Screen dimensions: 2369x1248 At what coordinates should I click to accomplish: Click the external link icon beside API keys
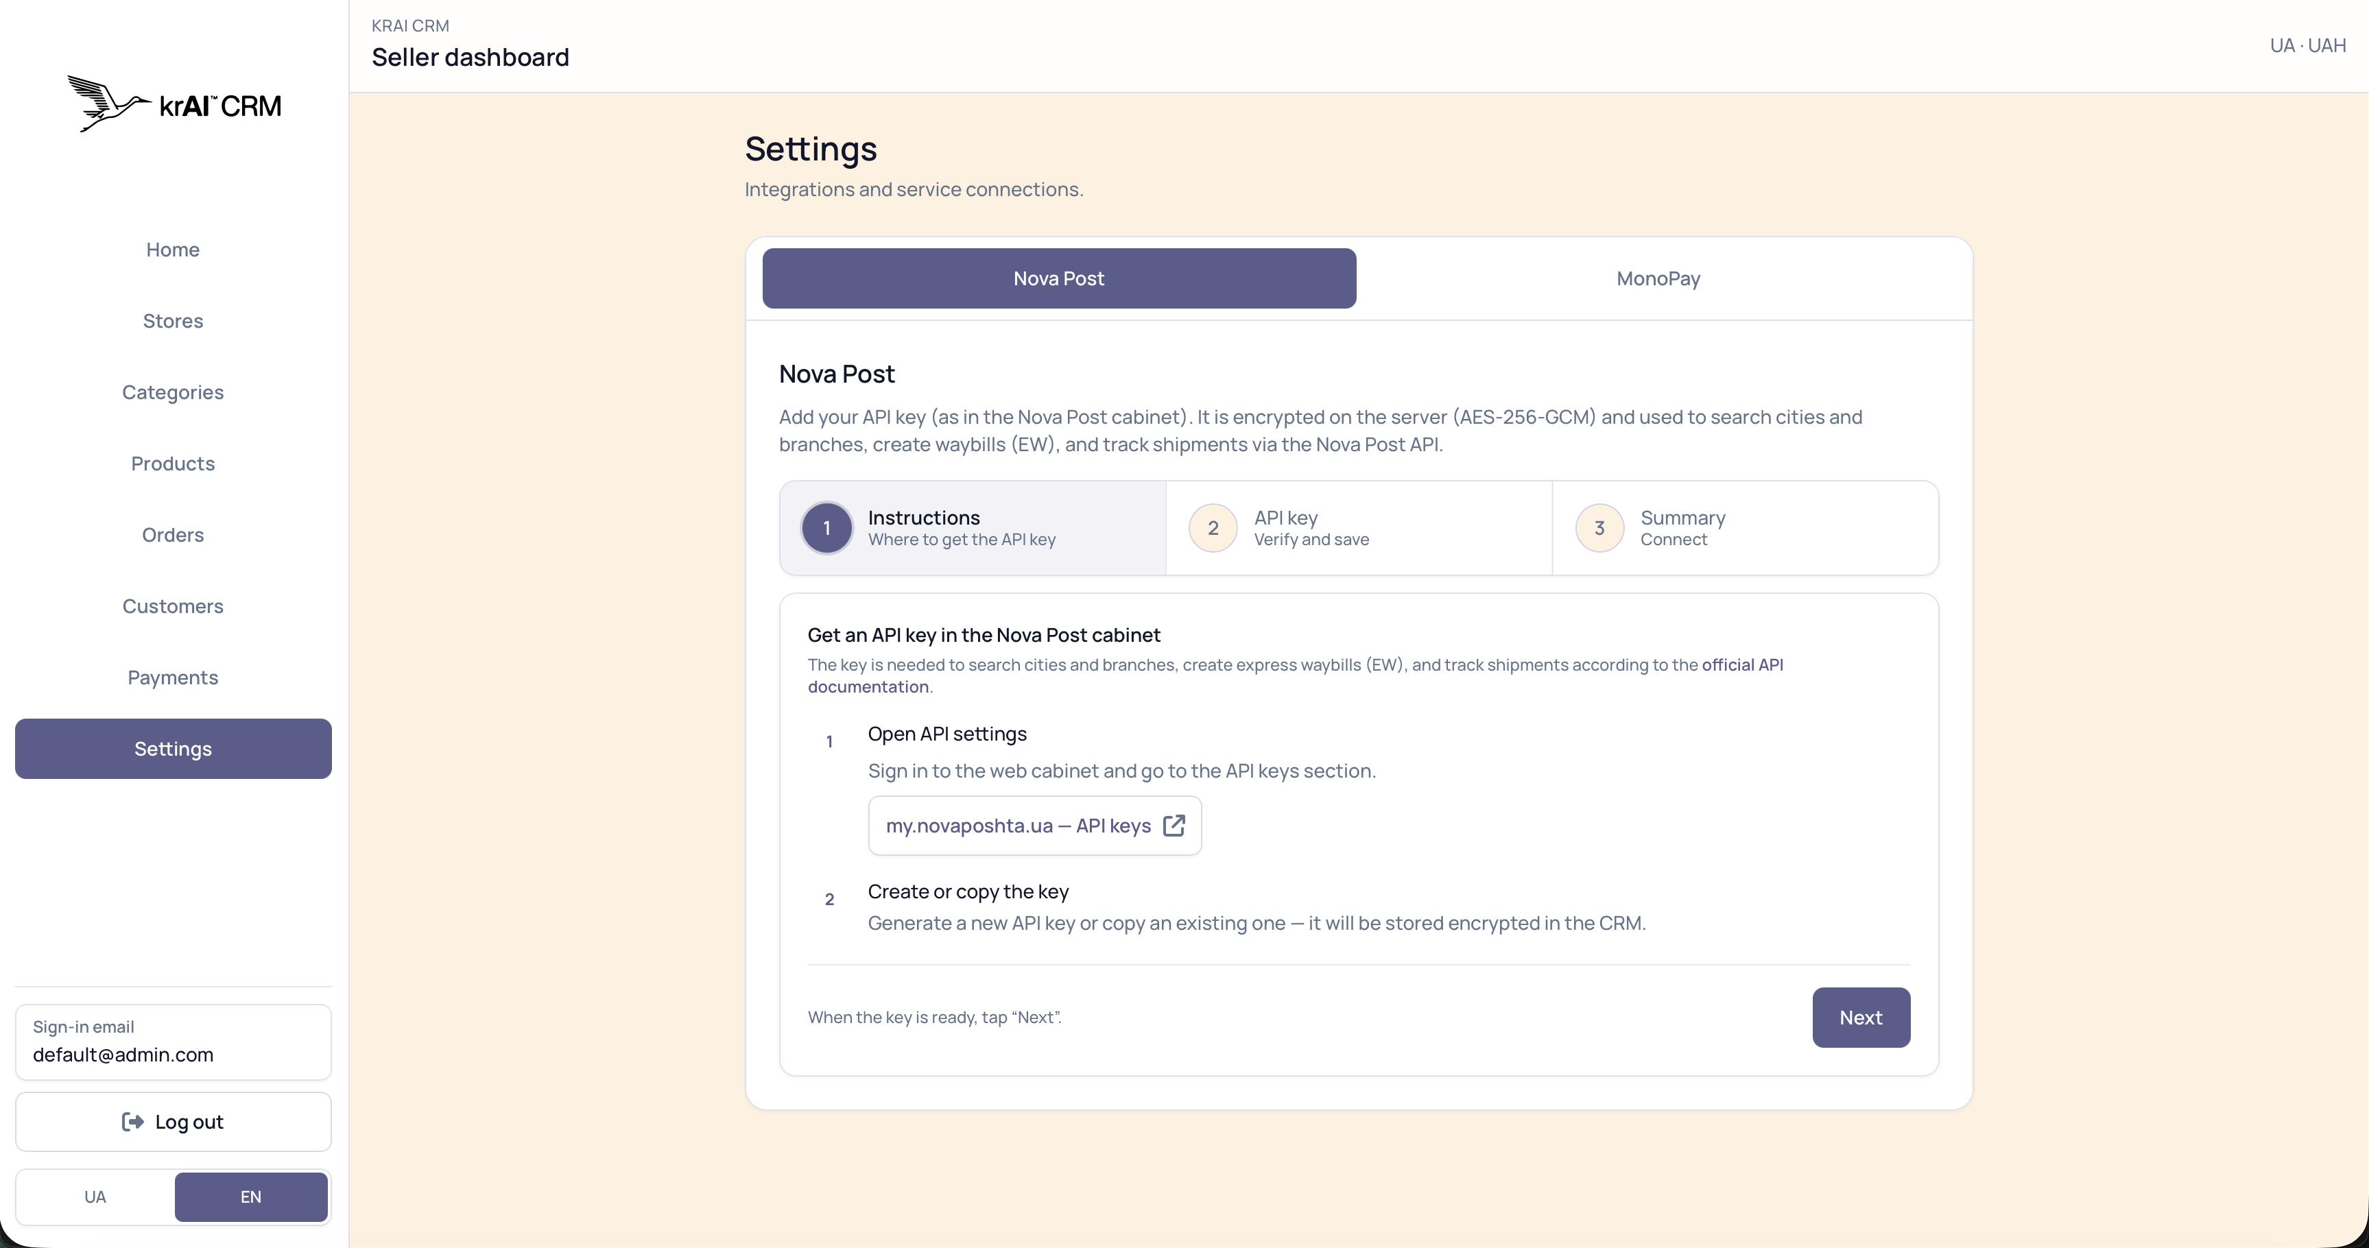(x=1174, y=826)
